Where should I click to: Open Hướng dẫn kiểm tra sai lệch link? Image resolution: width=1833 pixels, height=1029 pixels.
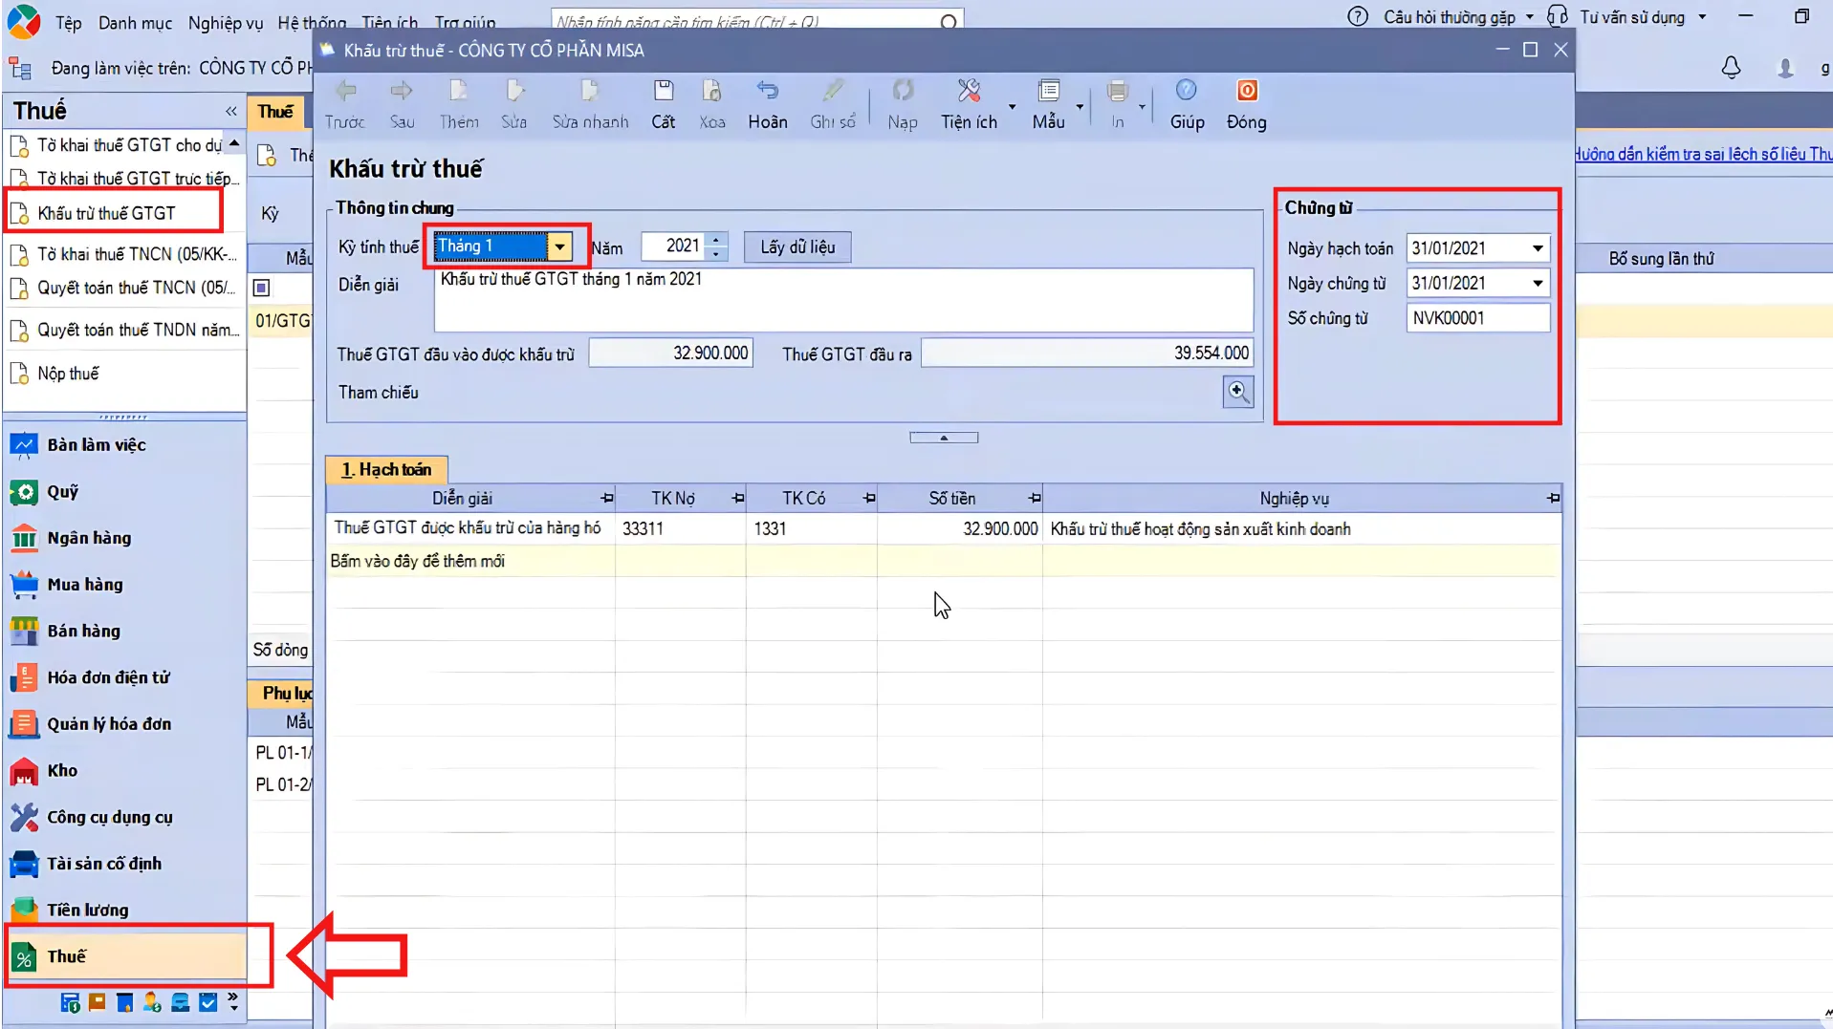pos(1702,154)
